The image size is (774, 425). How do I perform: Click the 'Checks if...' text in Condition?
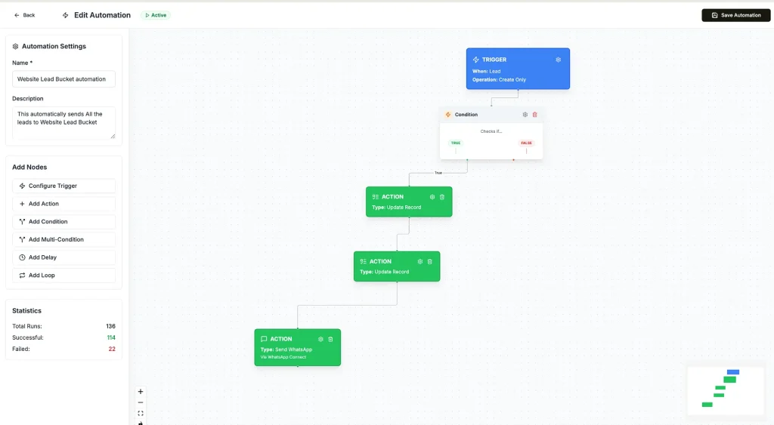pos(491,131)
